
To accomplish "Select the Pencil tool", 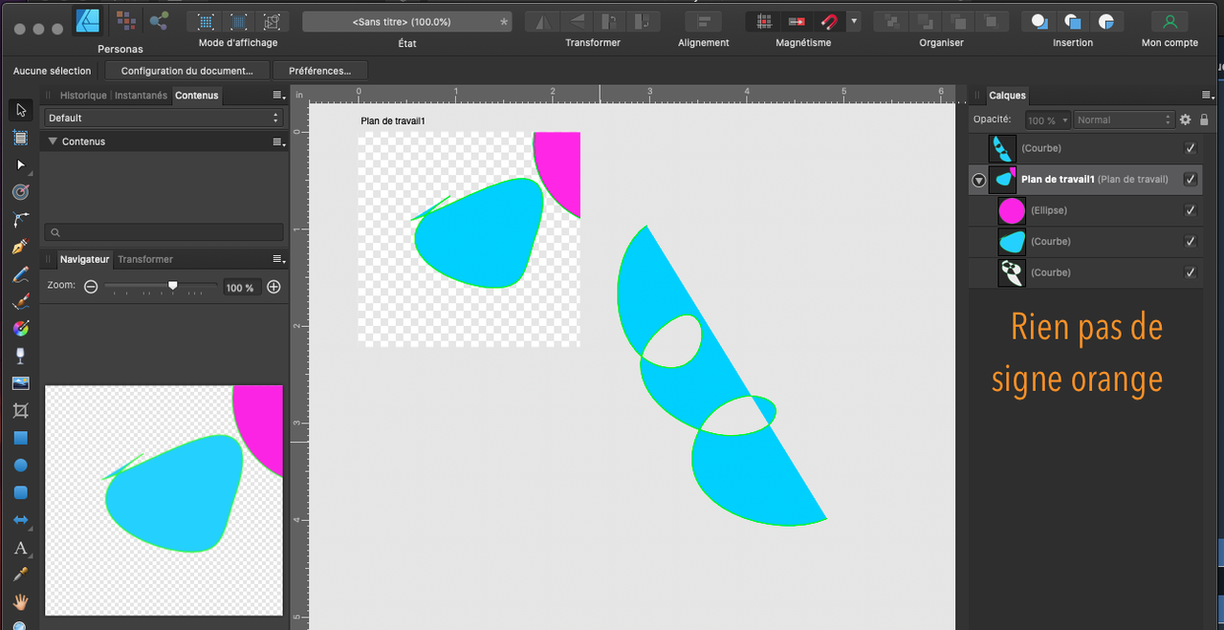I will 20,274.
